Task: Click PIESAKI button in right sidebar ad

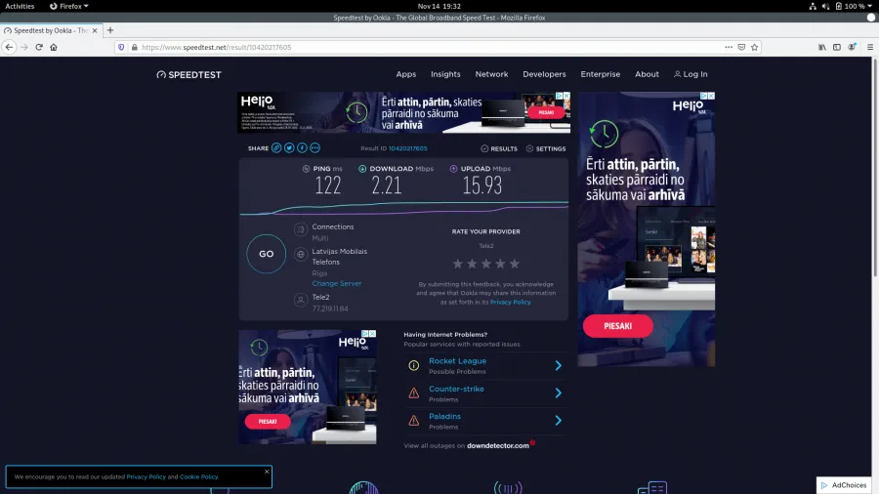Action: click(618, 326)
